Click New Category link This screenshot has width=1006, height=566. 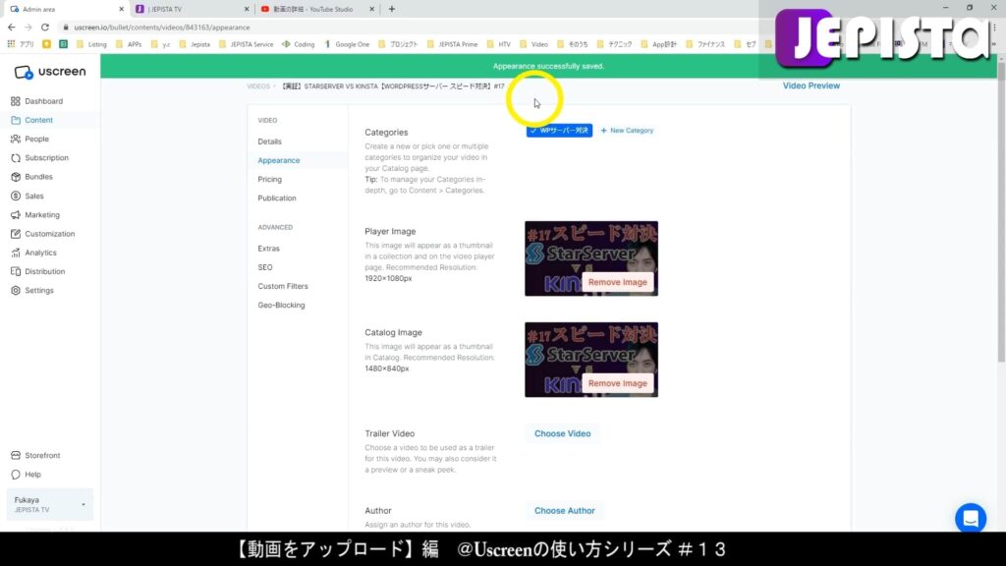[627, 131]
